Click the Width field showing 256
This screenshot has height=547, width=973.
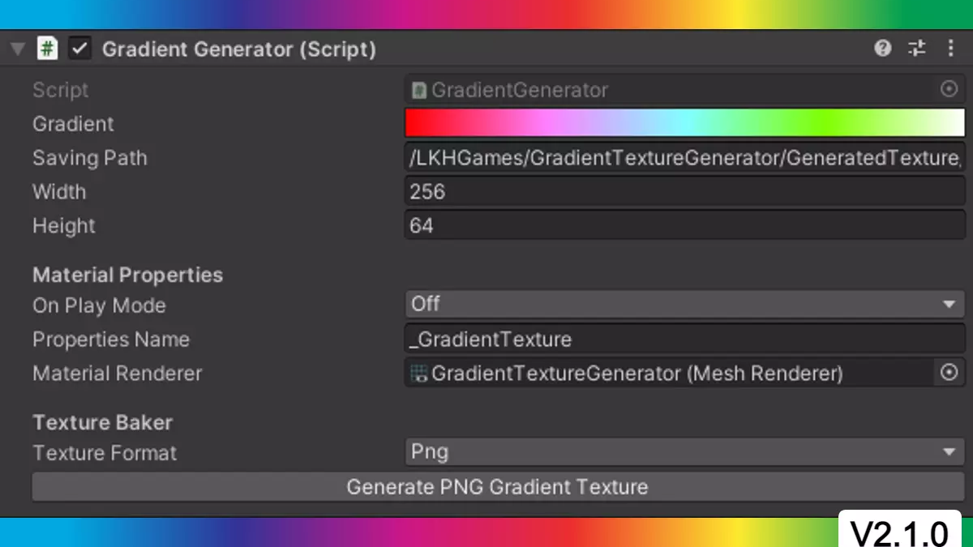click(684, 192)
